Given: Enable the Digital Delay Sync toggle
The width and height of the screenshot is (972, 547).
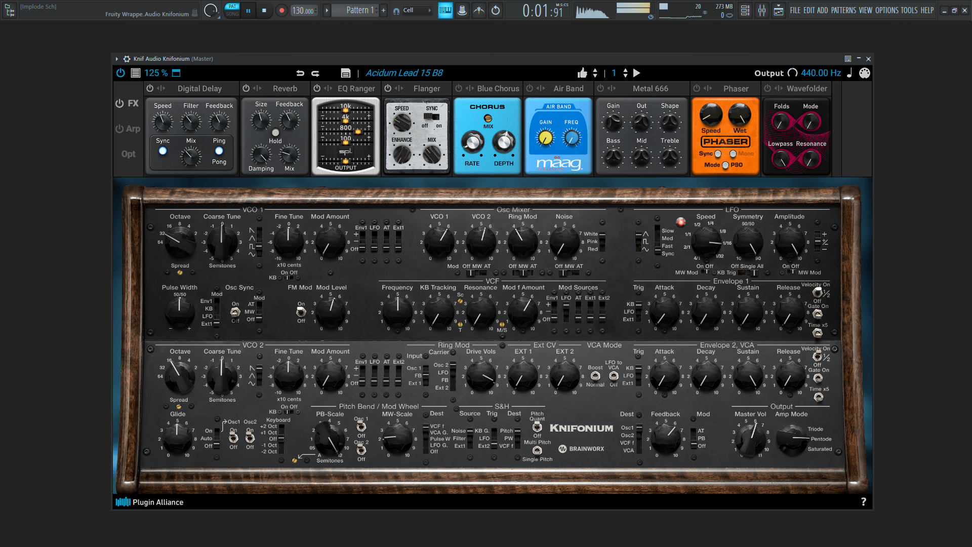Looking at the screenshot, I should pyautogui.click(x=163, y=151).
